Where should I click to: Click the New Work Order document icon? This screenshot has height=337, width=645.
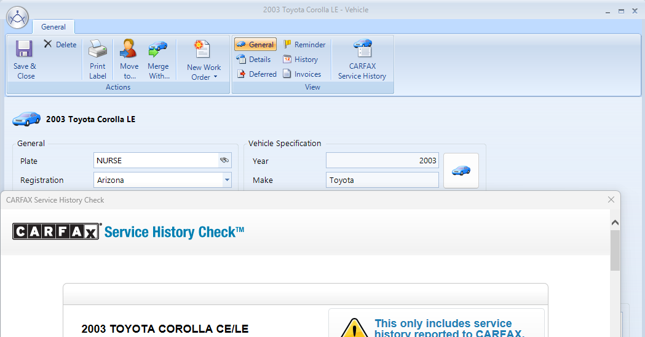[202, 49]
